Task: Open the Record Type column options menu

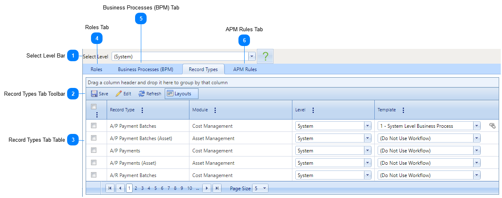Action: pos(142,110)
